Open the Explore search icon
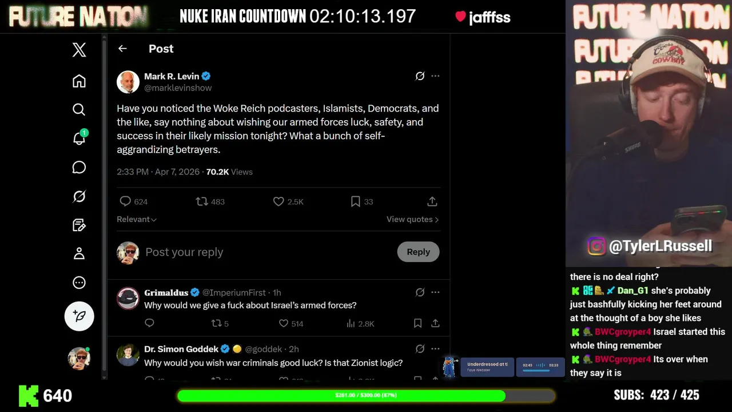 tap(79, 109)
